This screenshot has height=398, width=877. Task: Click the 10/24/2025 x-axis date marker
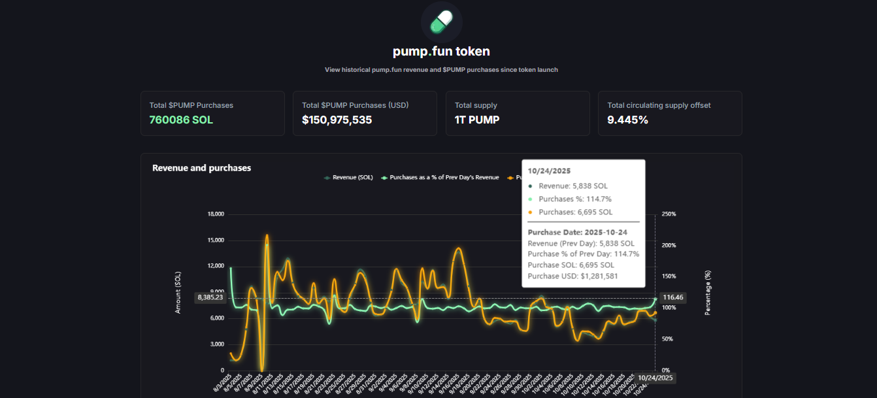point(655,378)
